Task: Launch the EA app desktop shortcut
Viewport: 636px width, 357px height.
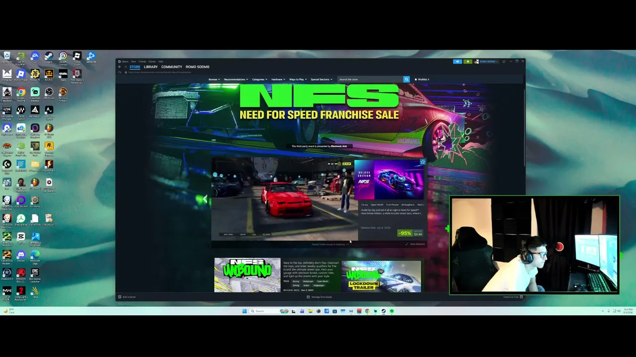Action: point(35,58)
